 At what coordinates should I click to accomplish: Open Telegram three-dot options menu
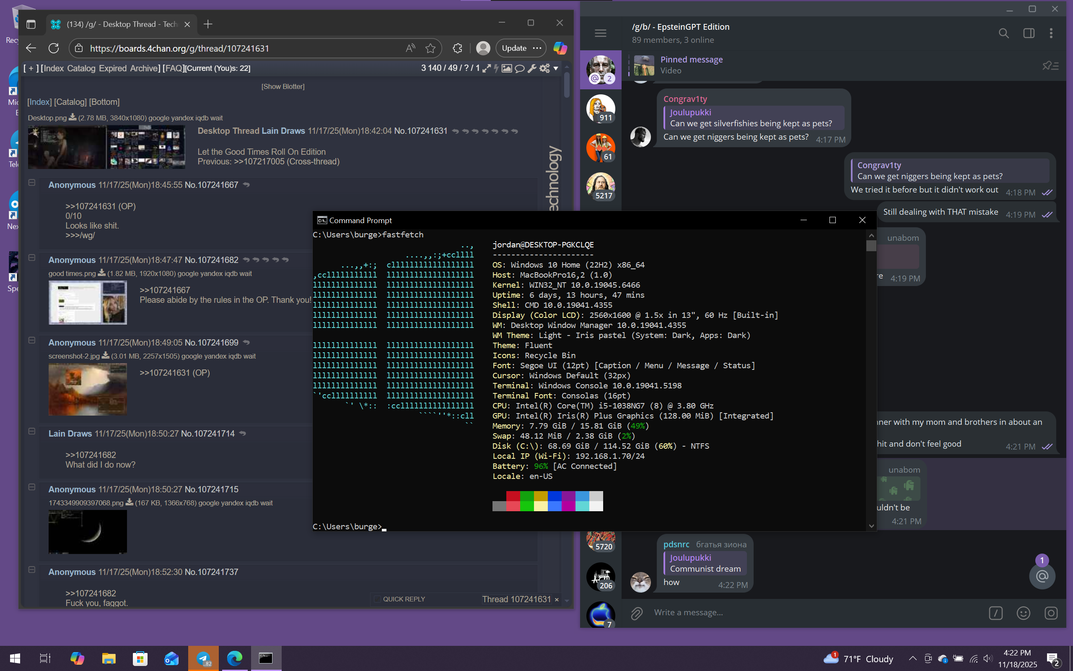(1051, 33)
